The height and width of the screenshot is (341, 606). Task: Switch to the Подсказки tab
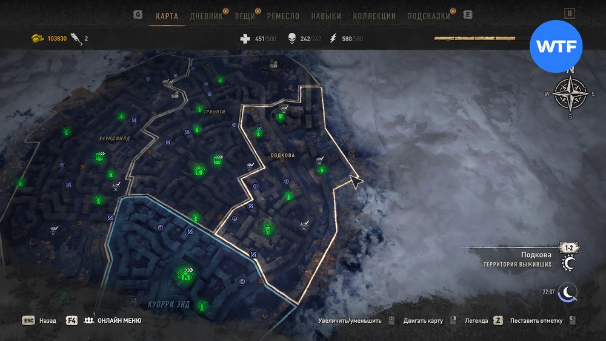click(429, 16)
